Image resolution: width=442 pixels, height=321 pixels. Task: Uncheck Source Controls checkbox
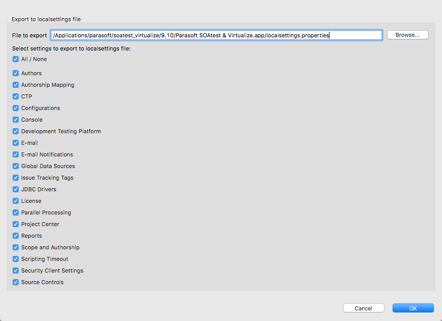[16, 282]
